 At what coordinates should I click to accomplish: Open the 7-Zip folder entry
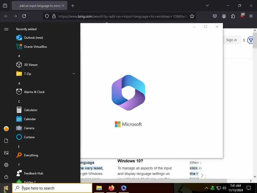click(45, 74)
